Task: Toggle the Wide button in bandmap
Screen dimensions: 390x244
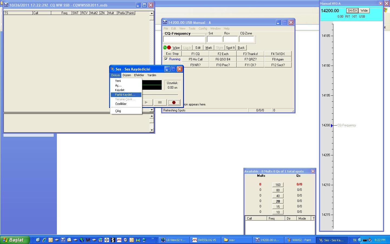Action: (x=364, y=11)
